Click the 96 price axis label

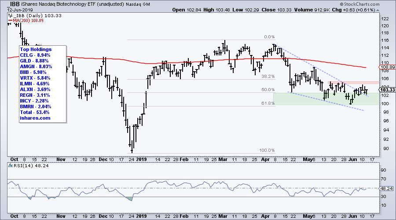click(386, 121)
